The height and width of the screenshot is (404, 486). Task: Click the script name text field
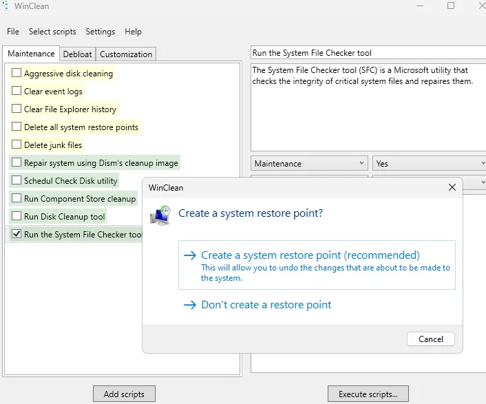tap(368, 53)
